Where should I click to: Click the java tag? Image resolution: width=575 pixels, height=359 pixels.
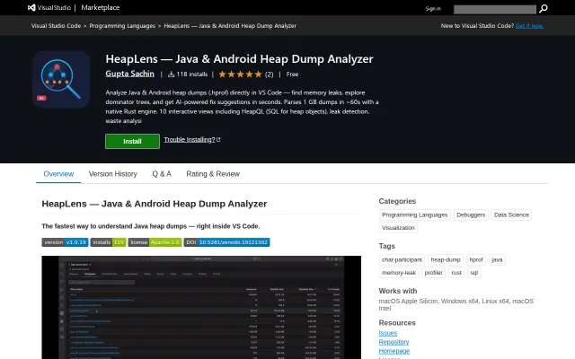click(497, 259)
